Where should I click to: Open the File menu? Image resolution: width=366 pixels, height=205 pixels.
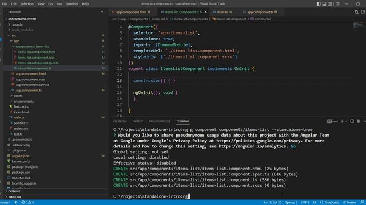point(5,4)
